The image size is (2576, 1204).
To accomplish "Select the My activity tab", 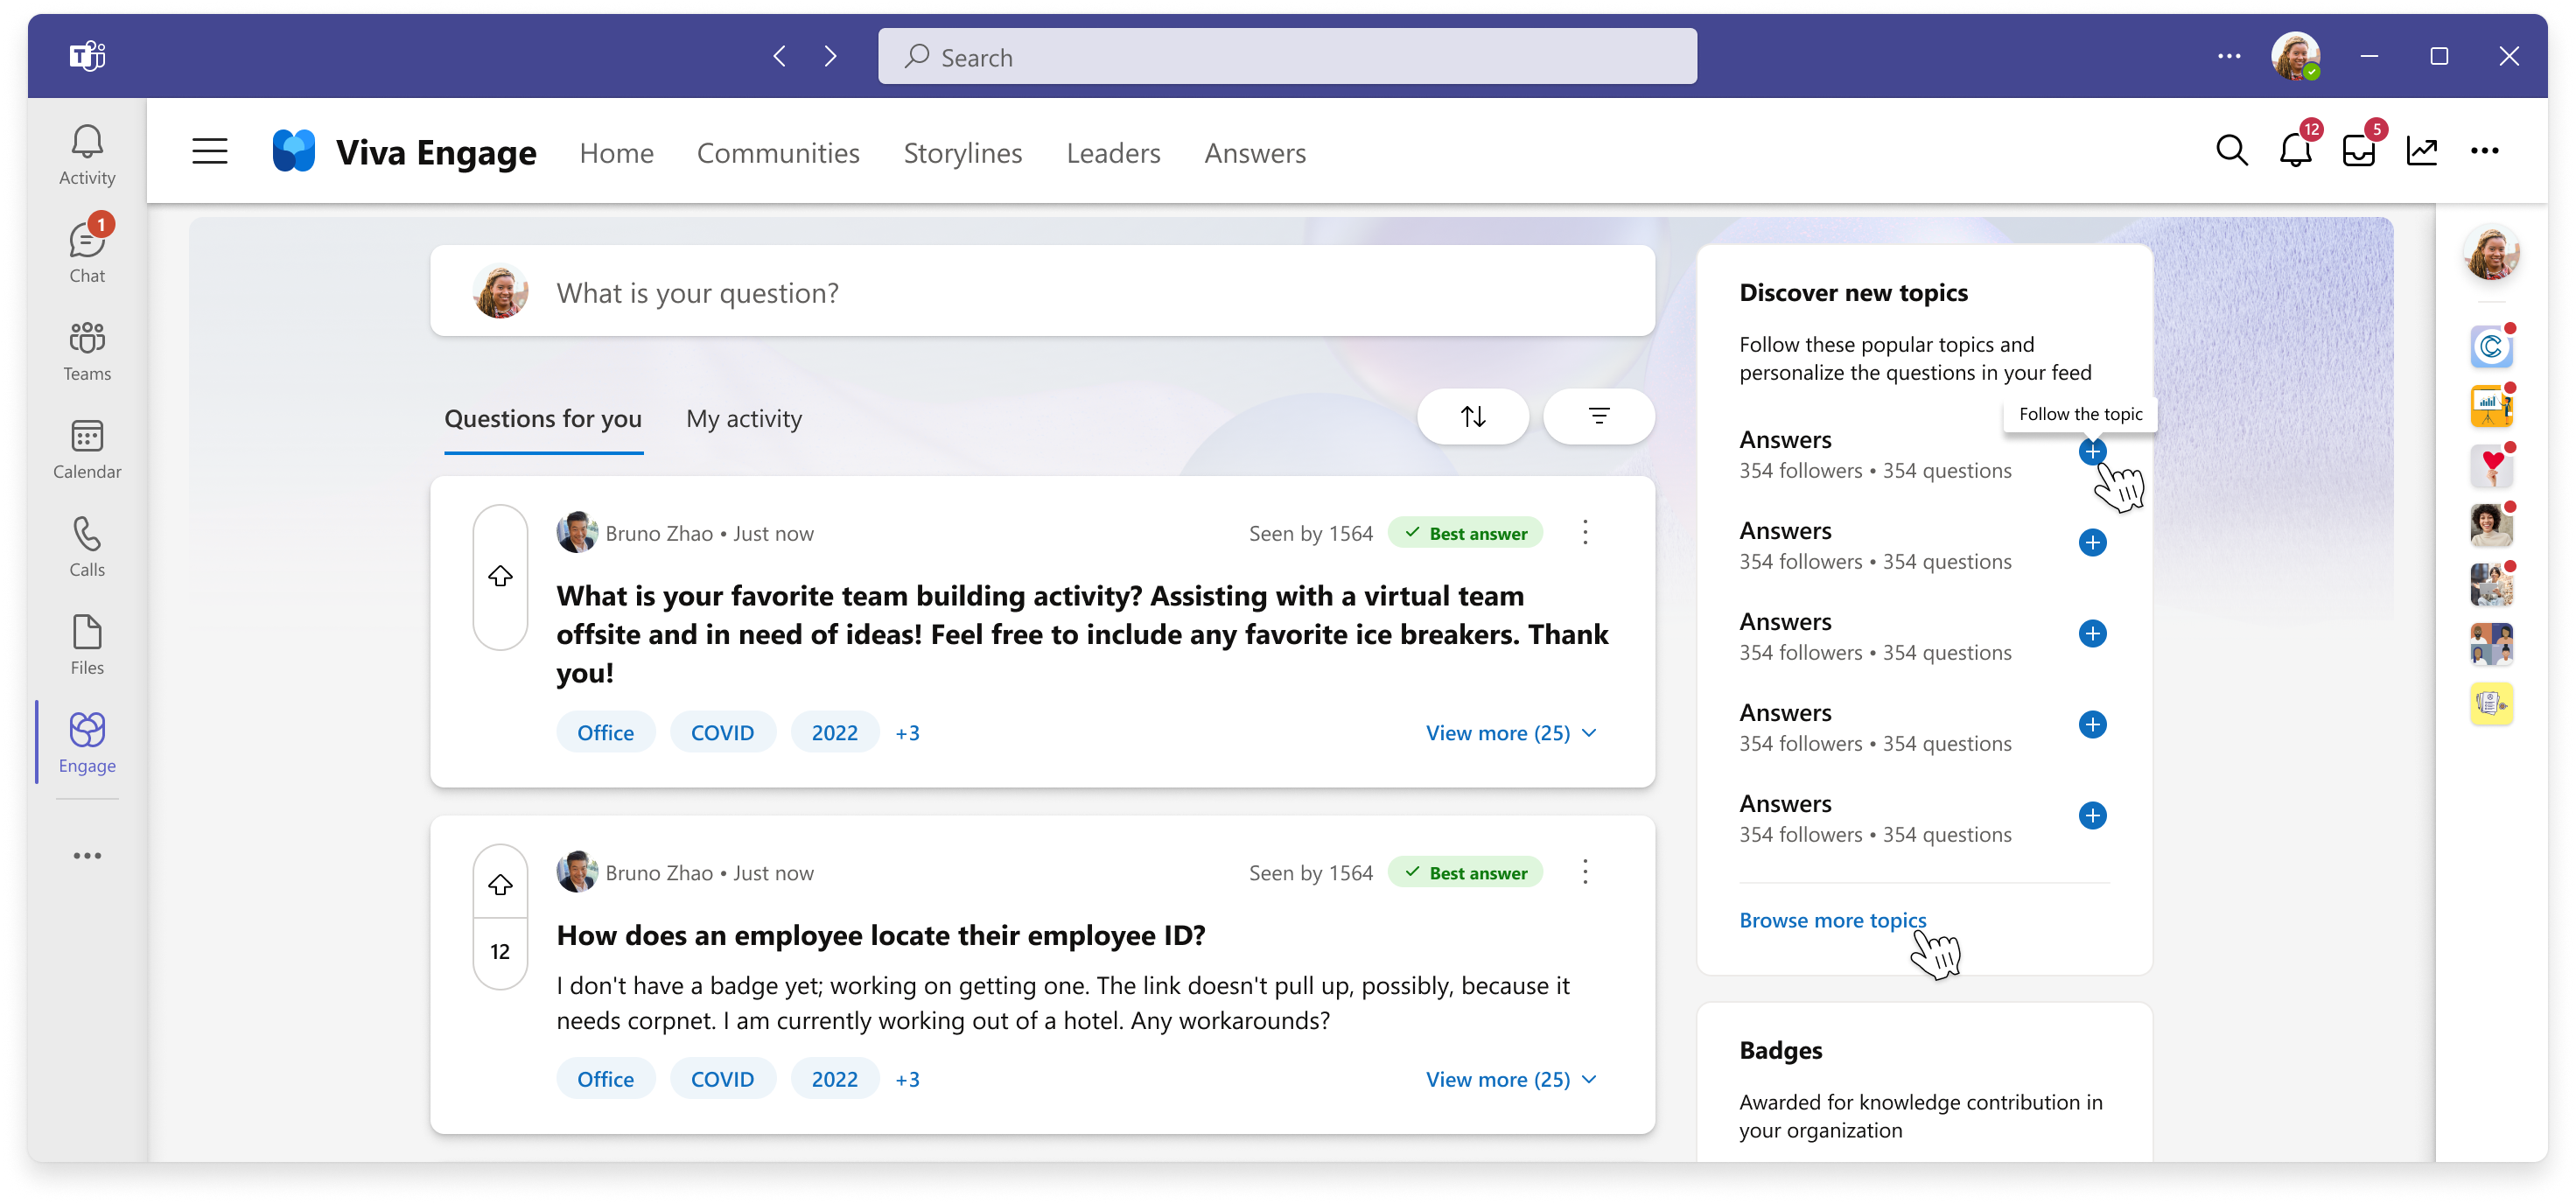I will [745, 417].
